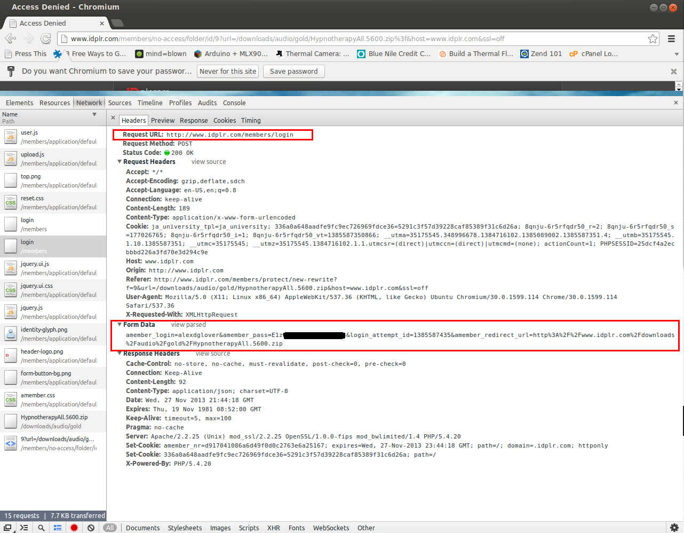The width and height of the screenshot is (684, 533).
Task: Click view parsed link beside Form Data
Action: click(188, 325)
